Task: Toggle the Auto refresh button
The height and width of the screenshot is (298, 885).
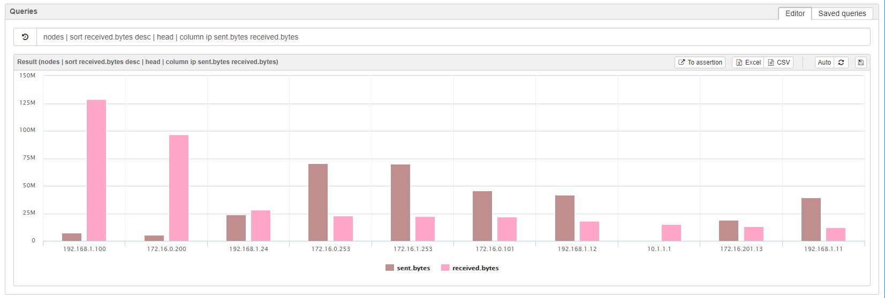Action: [x=825, y=62]
